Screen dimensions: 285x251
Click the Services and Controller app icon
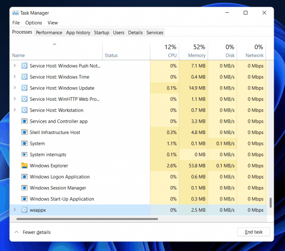(x=25, y=121)
